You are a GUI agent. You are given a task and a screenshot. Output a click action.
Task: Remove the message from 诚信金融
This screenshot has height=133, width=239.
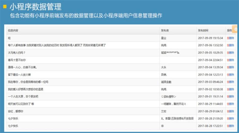point(231,82)
